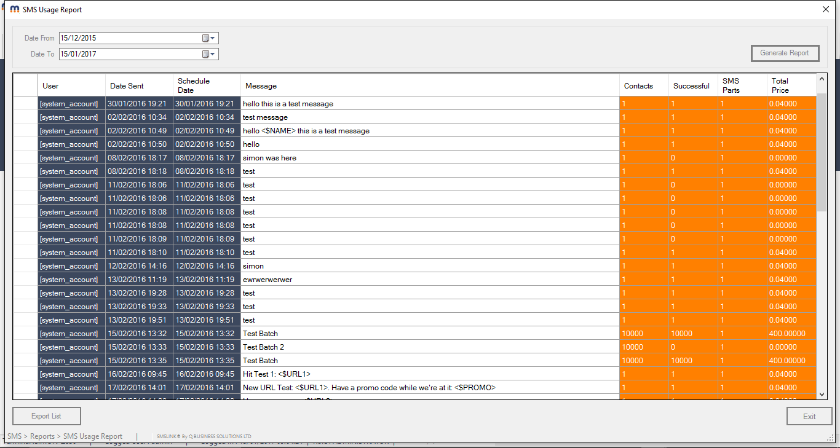Click the Successful column header

pos(693,85)
